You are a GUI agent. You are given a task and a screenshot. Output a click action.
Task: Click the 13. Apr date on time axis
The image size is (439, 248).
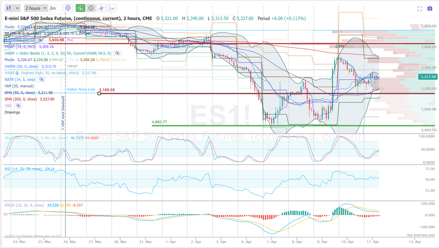point(415,242)
